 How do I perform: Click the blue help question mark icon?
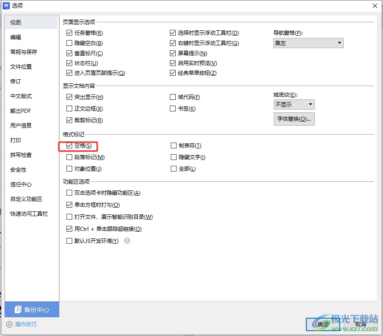tap(127, 241)
